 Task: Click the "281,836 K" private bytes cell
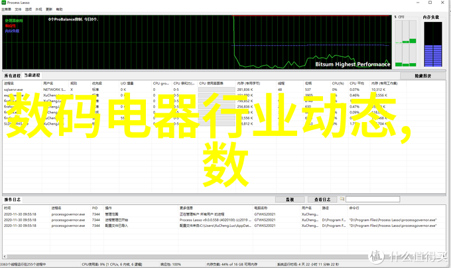[245, 90]
